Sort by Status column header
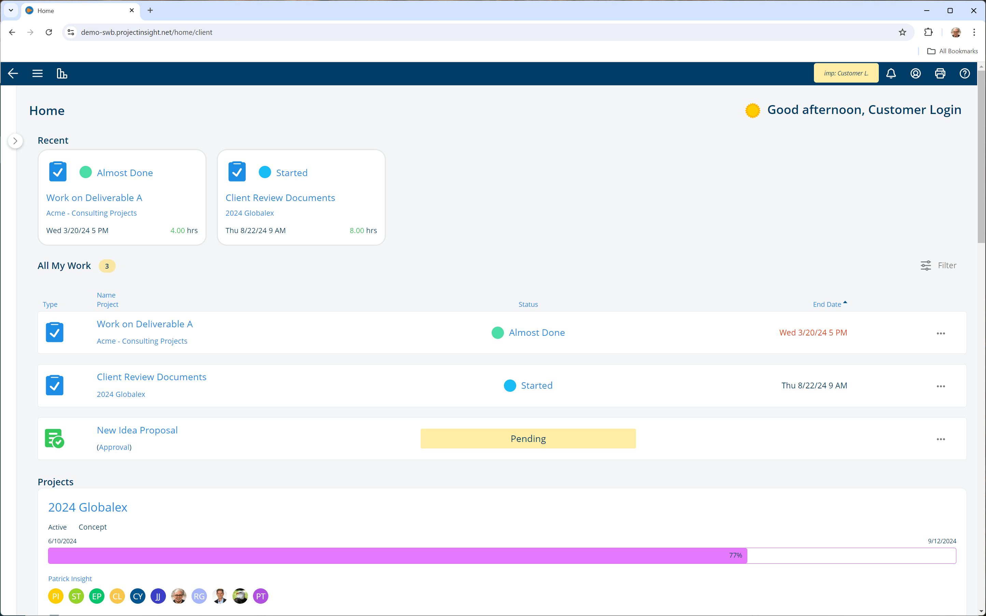This screenshot has width=986, height=616. pyautogui.click(x=528, y=304)
